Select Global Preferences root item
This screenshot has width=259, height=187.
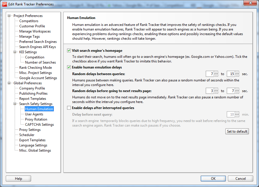(x=28, y=83)
